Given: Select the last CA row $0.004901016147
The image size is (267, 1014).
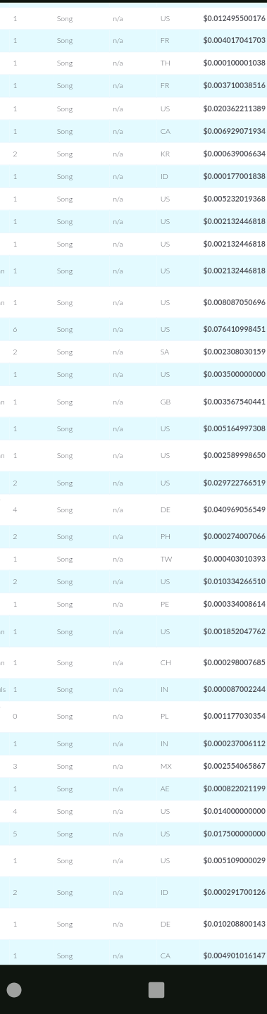Looking at the screenshot, I should tap(133, 956).
